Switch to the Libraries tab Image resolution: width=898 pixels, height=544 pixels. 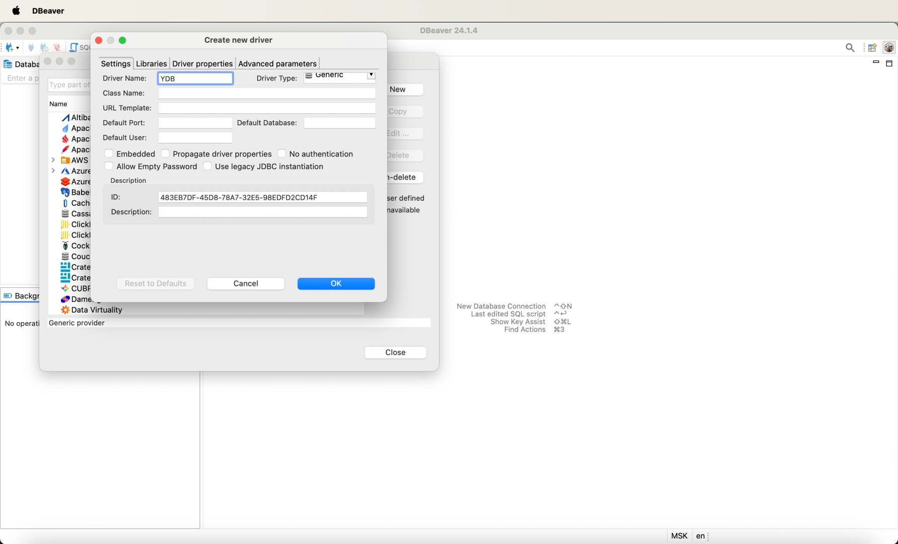[x=151, y=63]
